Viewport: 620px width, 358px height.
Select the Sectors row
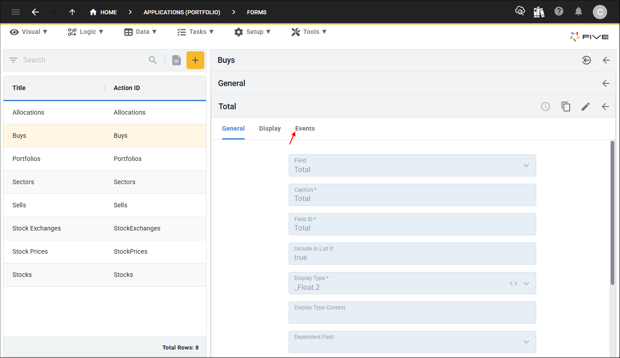(x=105, y=182)
